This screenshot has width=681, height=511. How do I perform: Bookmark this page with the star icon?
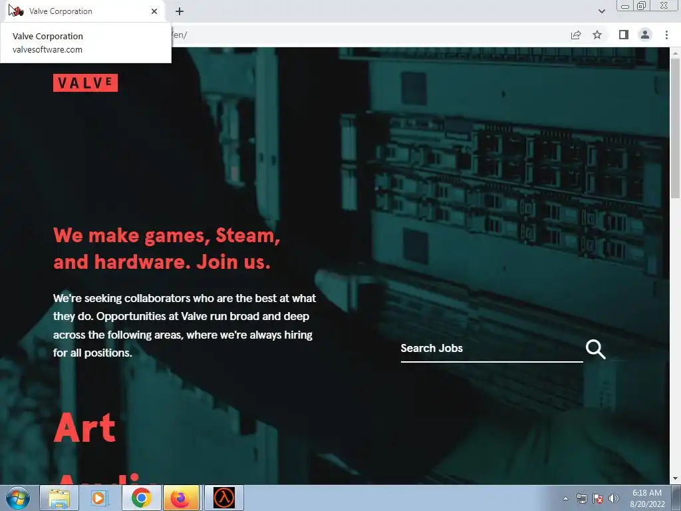pyautogui.click(x=597, y=35)
